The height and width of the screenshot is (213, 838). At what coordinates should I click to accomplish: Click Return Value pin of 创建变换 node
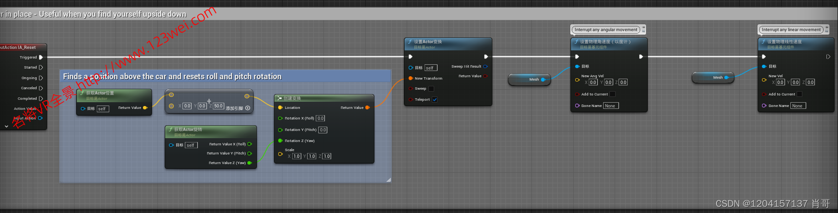click(367, 107)
